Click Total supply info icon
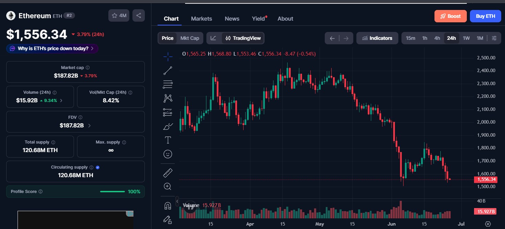The width and height of the screenshot is (505, 229). pyautogui.click(x=53, y=142)
